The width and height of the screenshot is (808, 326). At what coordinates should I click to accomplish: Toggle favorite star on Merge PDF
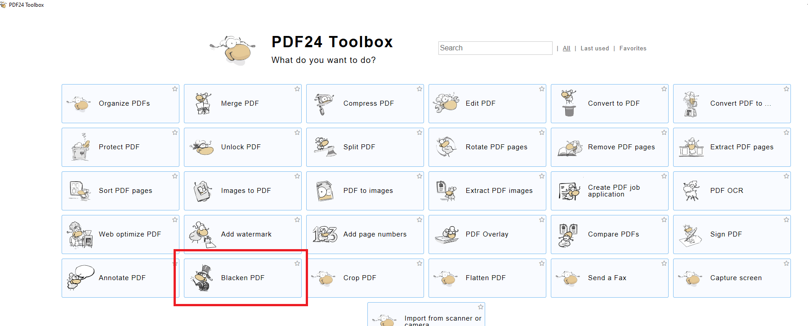tap(297, 89)
